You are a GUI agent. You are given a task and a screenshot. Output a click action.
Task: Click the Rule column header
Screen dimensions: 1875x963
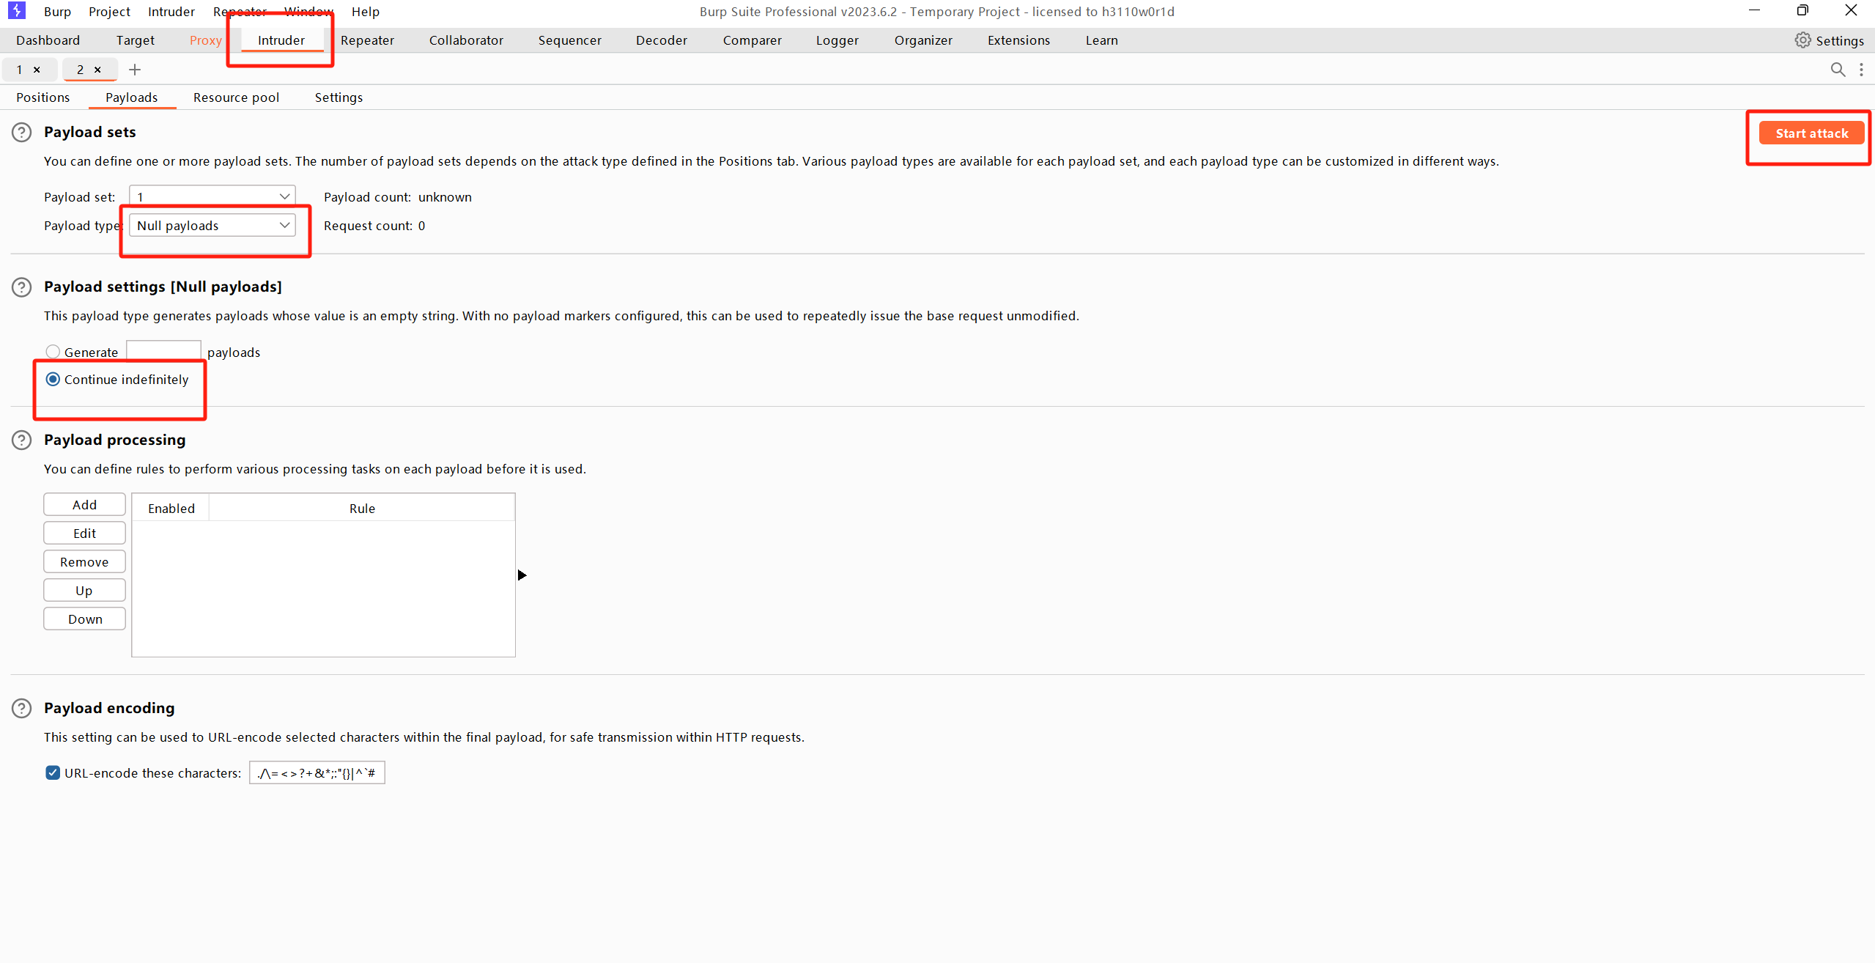point(362,509)
